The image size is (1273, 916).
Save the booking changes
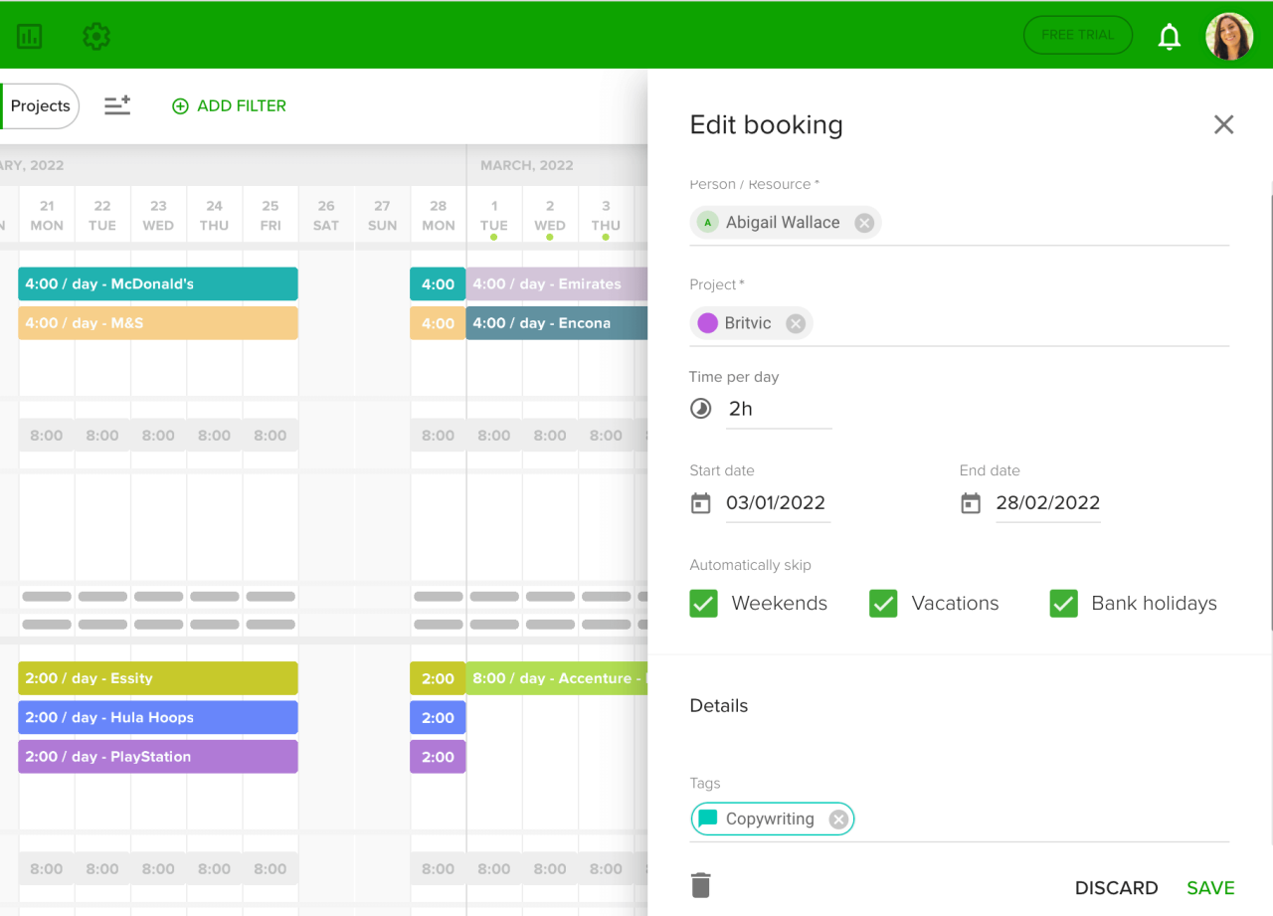pyautogui.click(x=1210, y=888)
